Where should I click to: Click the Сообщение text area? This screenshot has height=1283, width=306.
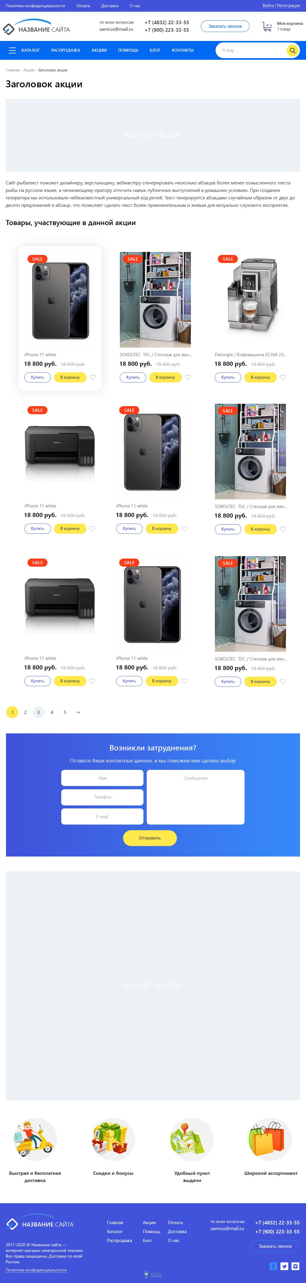195,797
